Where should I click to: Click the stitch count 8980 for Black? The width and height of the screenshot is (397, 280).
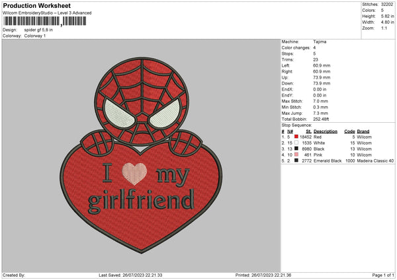[307, 149]
